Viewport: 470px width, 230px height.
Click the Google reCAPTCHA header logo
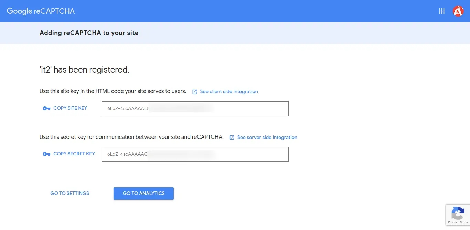point(41,11)
